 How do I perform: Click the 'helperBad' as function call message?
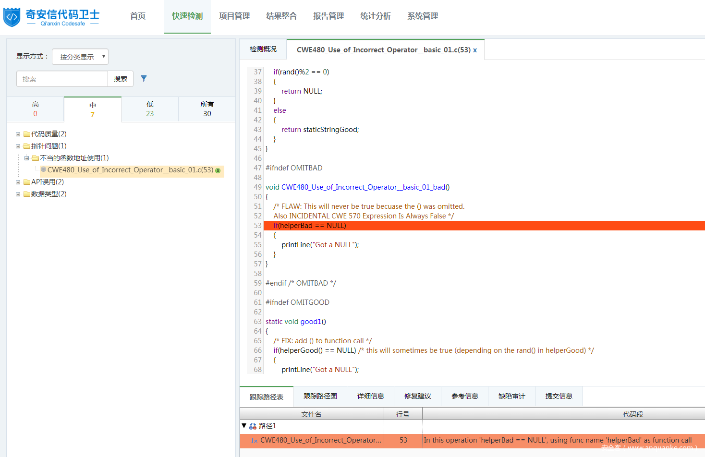(558, 440)
